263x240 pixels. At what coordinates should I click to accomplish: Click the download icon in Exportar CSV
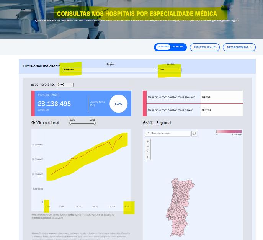pyautogui.click(x=214, y=47)
